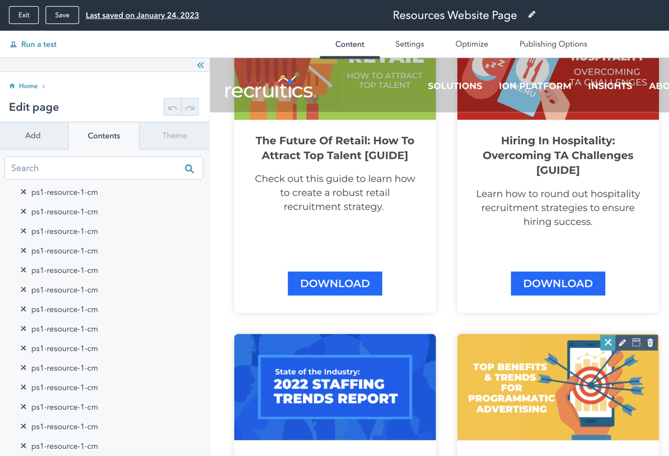Click the redo arrow button
669x456 pixels.
pyautogui.click(x=190, y=108)
